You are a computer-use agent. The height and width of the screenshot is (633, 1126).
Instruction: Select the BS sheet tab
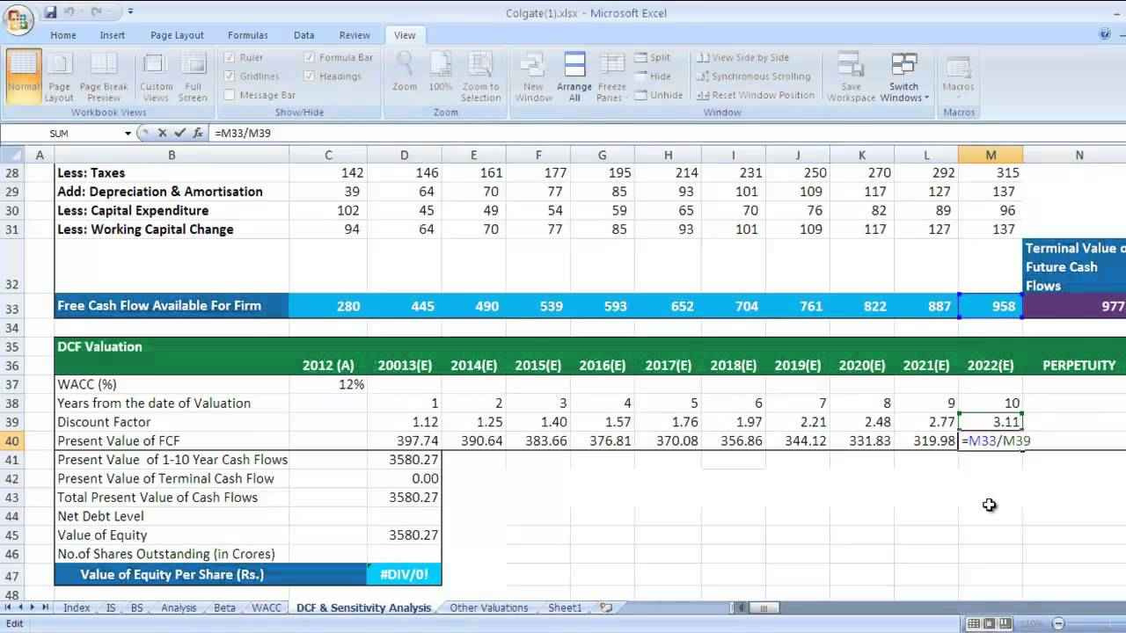click(x=136, y=608)
